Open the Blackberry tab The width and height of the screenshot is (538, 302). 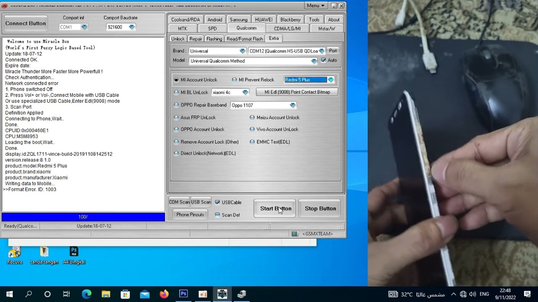click(x=290, y=20)
